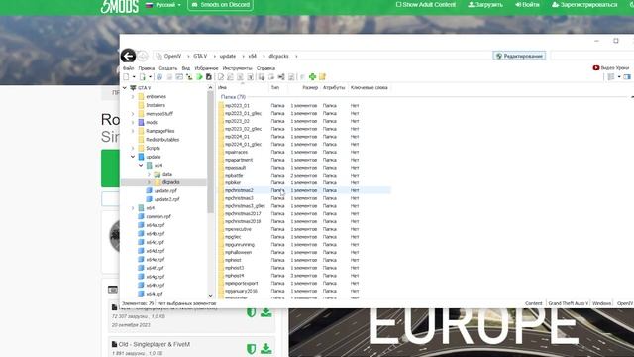
Task: Sort by the Атрибуты column header
Action: [x=334, y=88]
